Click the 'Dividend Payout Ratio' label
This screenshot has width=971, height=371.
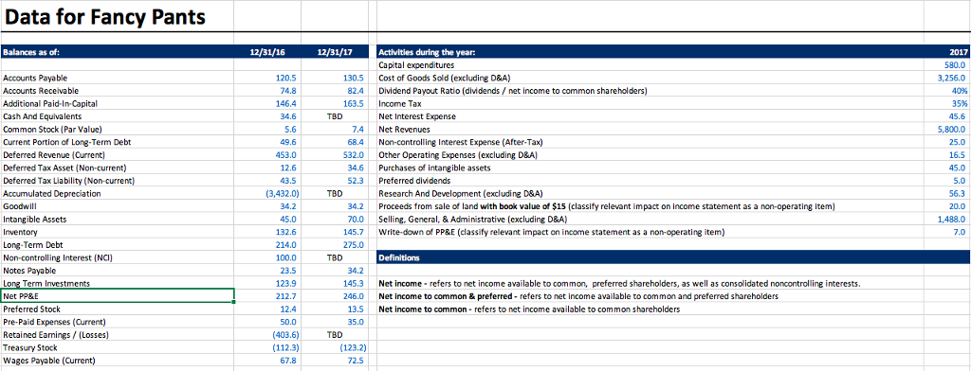[x=650, y=91]
